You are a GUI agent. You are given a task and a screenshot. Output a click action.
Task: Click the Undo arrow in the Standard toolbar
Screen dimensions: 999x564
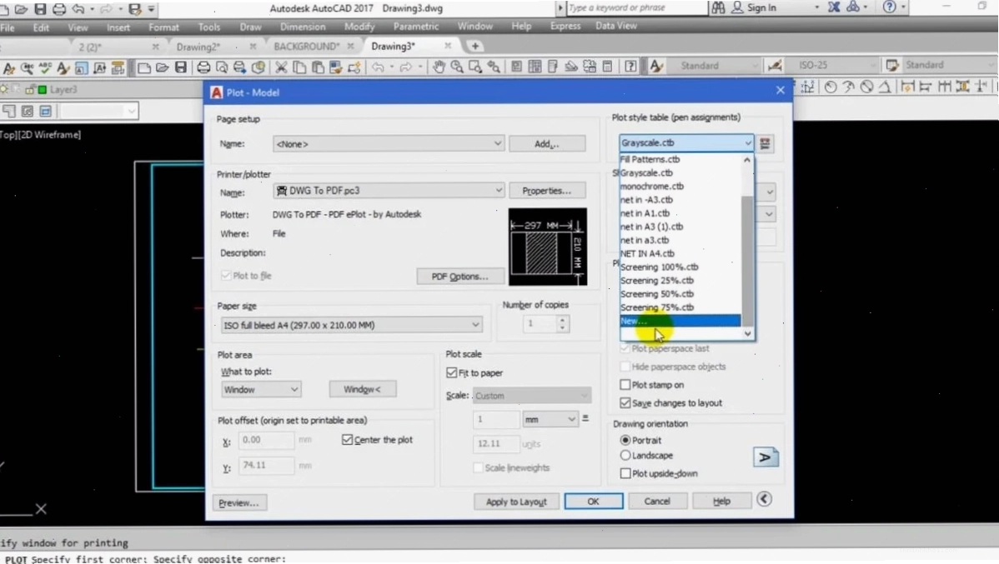point(378,66)
